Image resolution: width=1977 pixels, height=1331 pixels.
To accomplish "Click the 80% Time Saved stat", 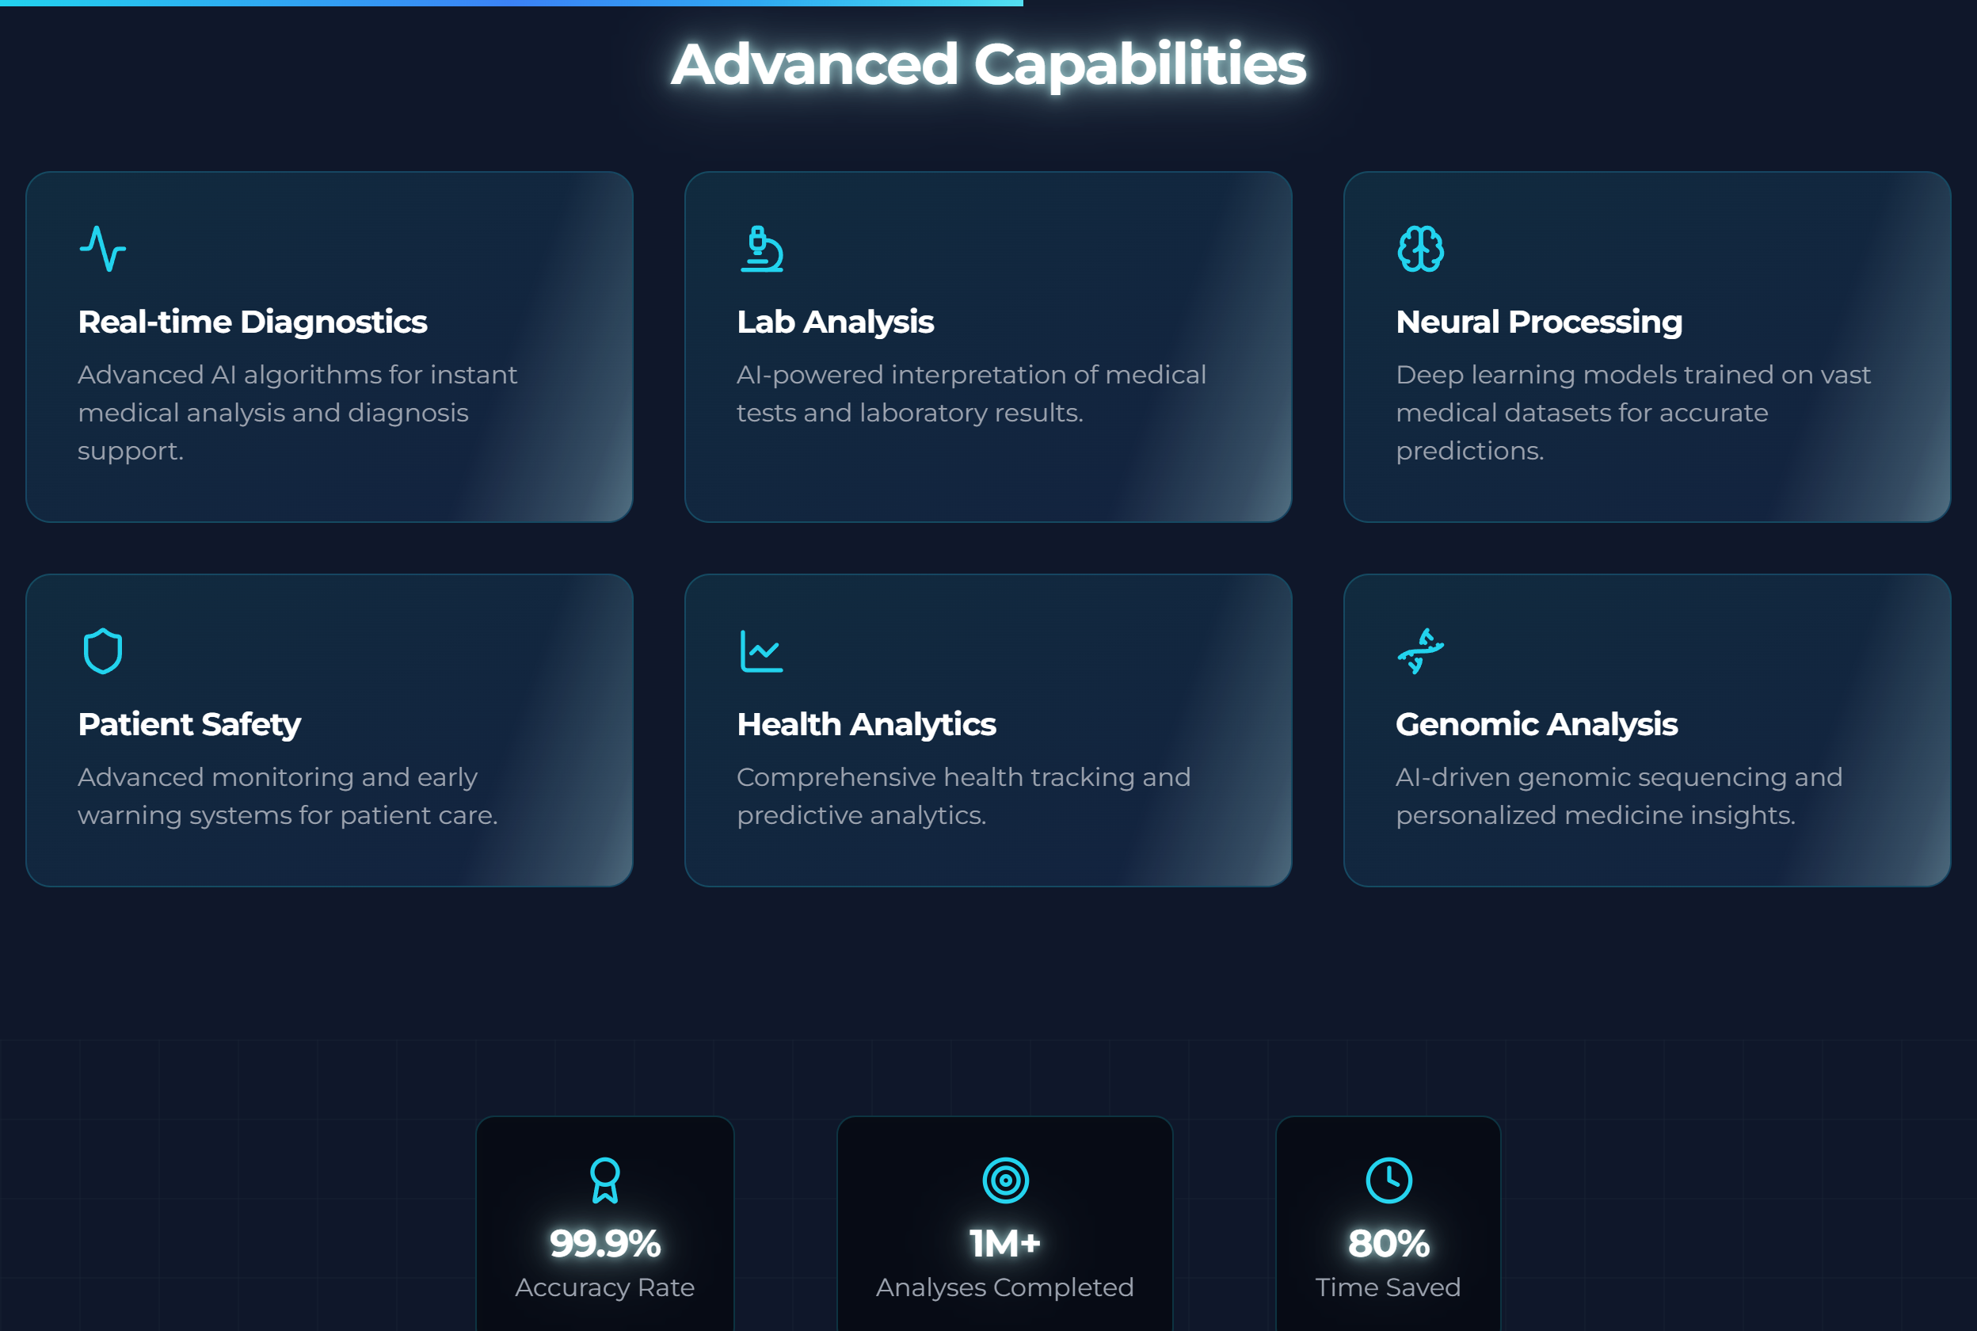I will tap(1388, 1244).
